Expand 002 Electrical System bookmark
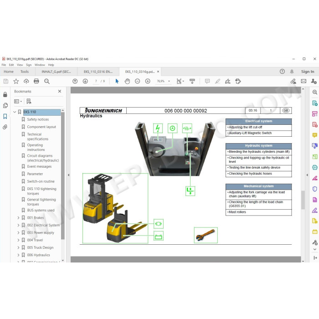Viewport: 319px width, 319px height. point(18,225)
